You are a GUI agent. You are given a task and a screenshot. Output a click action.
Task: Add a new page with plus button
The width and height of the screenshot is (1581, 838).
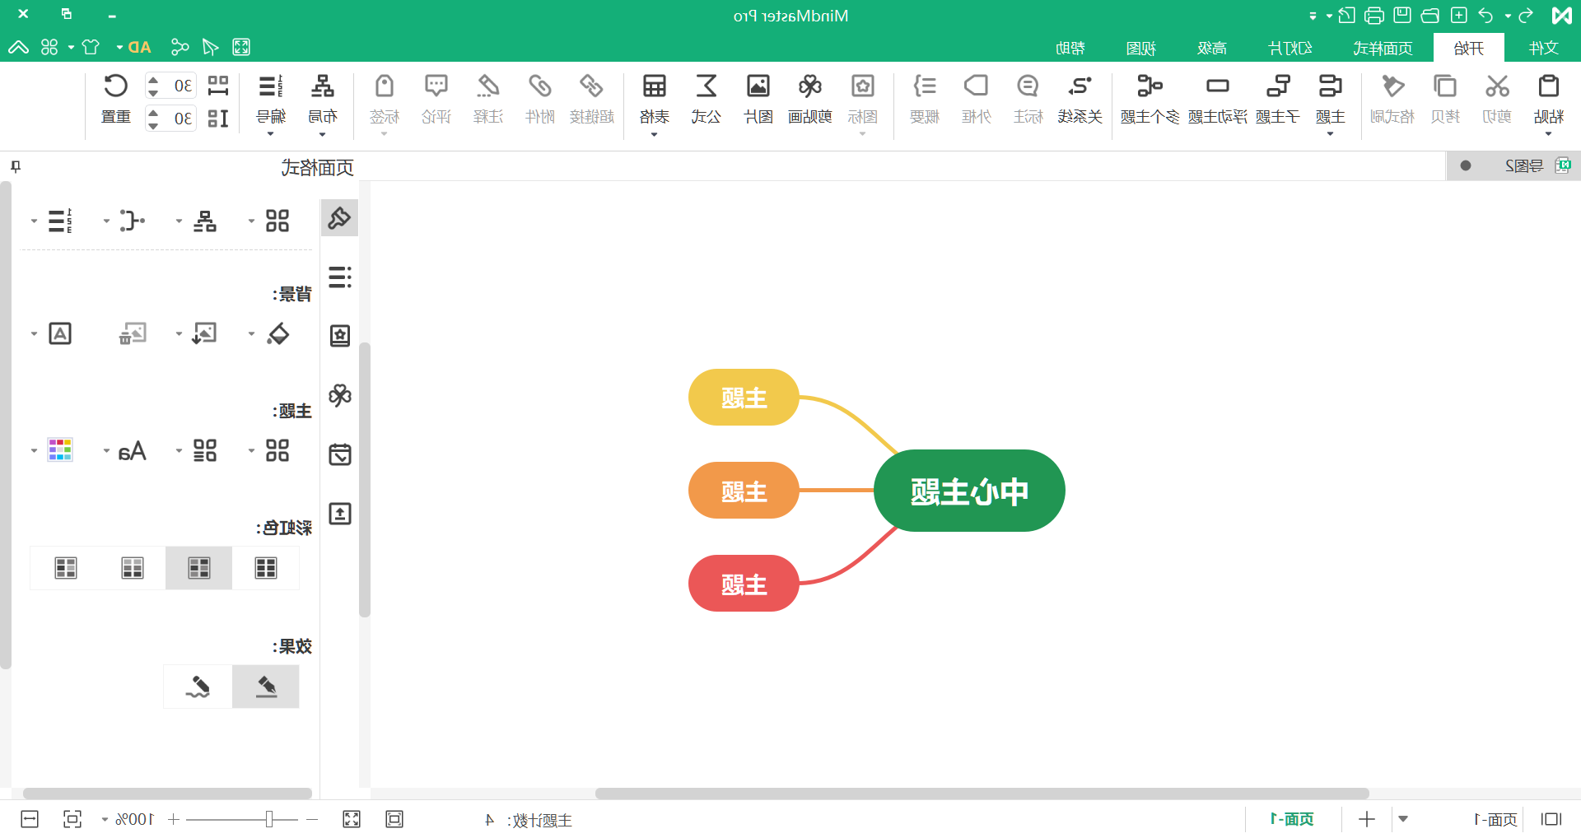[x=1367, y=819]
